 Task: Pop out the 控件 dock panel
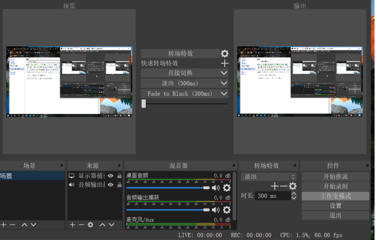(367, 166)
